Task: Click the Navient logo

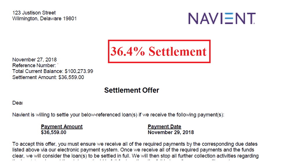Action: 222,18
